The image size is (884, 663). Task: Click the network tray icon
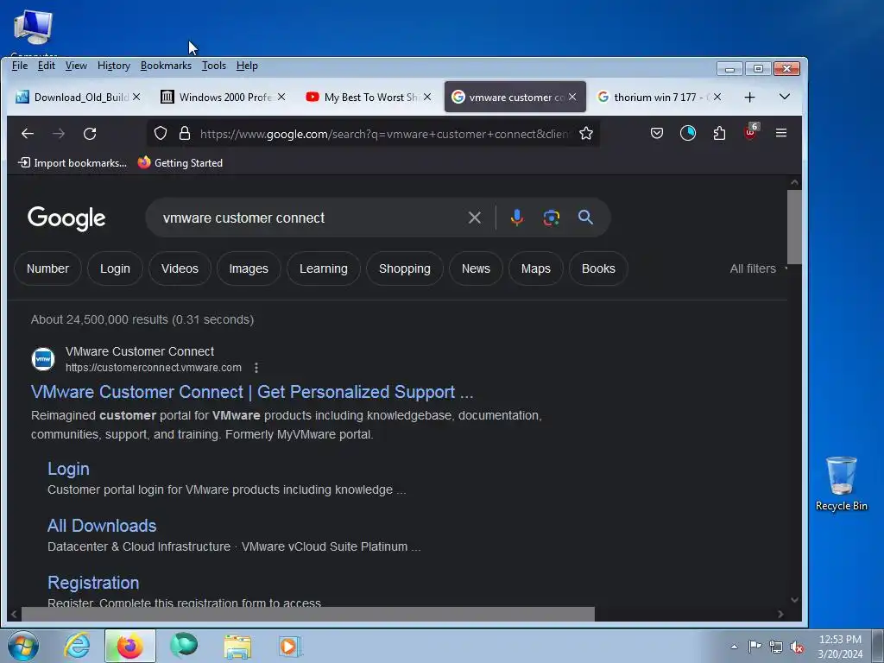(776, 647)
